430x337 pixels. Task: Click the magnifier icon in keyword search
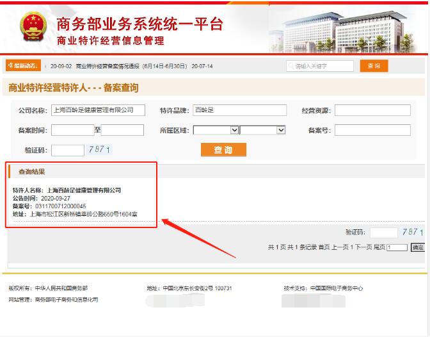tap(291, 66)
